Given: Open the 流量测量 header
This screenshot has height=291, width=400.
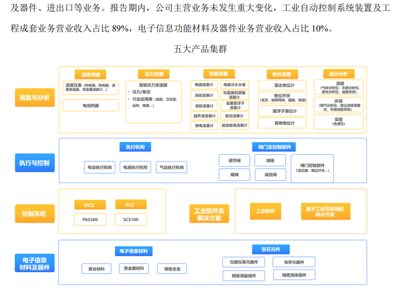Looking at the screenshot, I should (219, 74).
